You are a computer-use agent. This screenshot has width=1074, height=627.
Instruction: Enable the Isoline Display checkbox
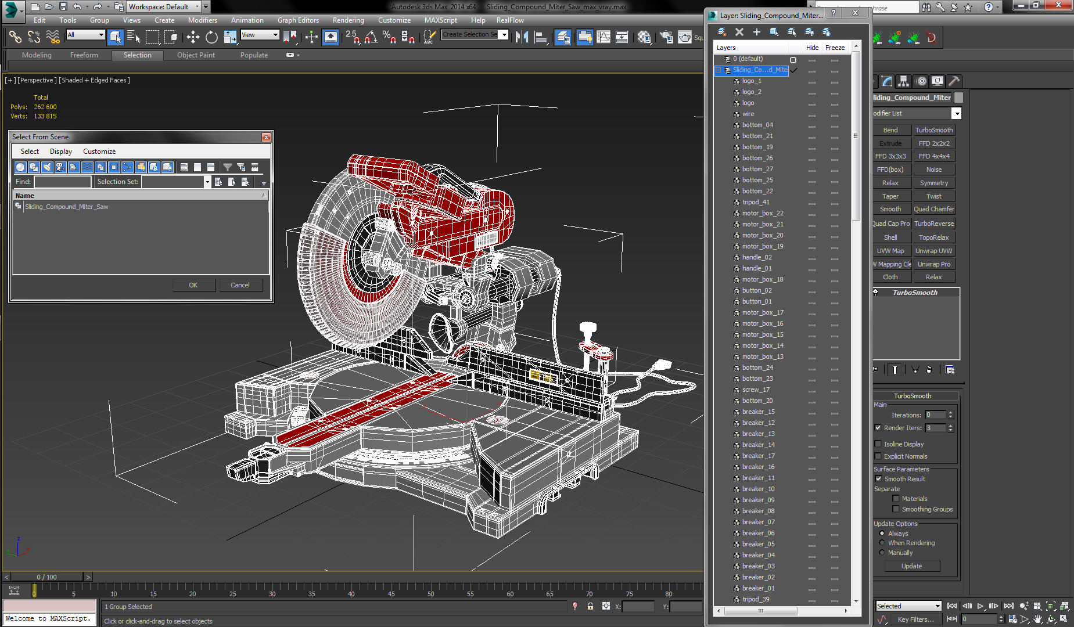point(878,444)
